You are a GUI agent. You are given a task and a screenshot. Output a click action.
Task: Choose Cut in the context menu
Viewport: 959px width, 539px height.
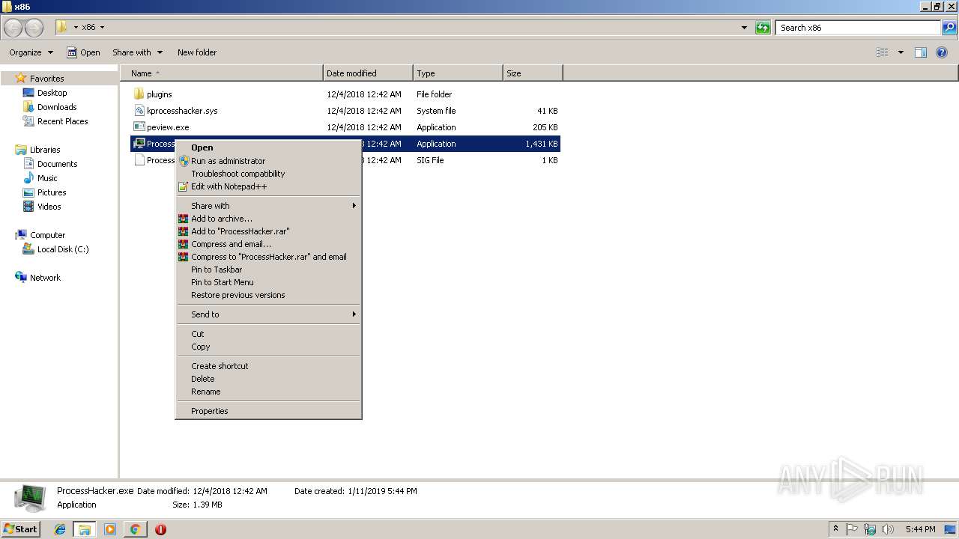tap(268, 334)
